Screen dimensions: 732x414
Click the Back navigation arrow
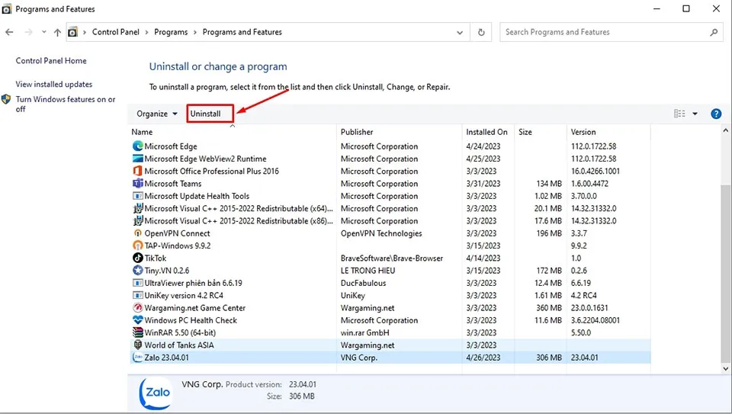[x=10, y=32]
